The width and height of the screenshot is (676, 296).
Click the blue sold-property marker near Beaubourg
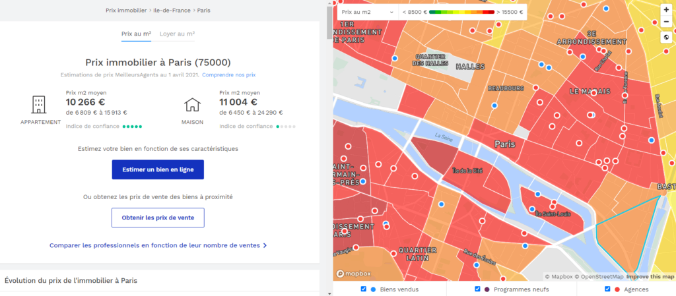[494, 105]
